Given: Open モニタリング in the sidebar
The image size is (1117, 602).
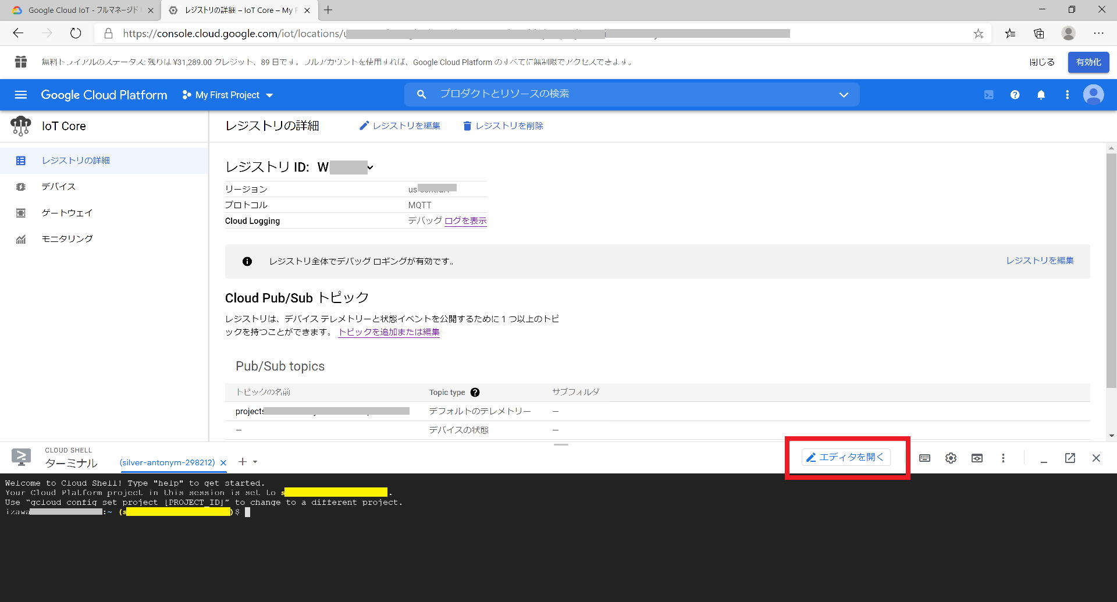Looking at the screenshot, I should pyautogui.click(x=66, y=238).
